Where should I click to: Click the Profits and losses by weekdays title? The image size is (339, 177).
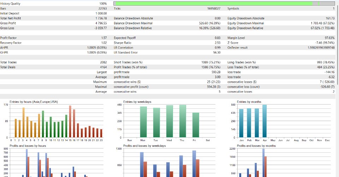145,146
